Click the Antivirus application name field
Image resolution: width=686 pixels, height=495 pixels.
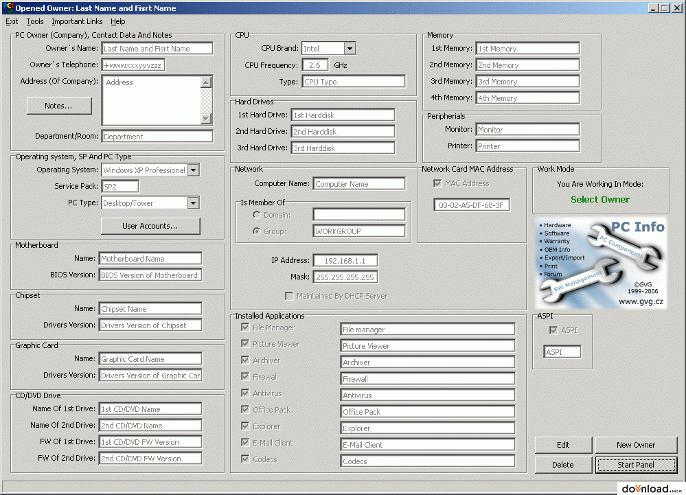click(427, 395)
